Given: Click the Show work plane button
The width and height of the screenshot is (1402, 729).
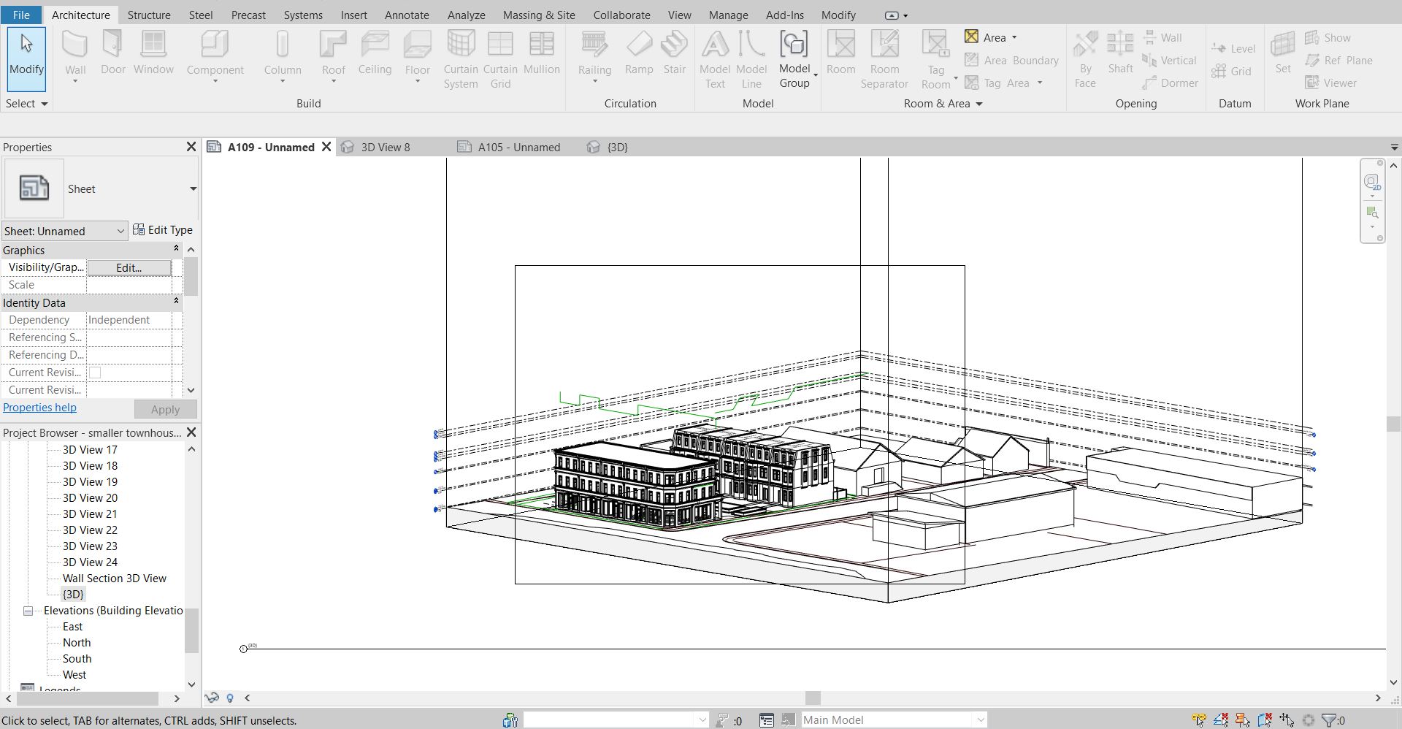Looking at the screenshot, I should 1328,37.
